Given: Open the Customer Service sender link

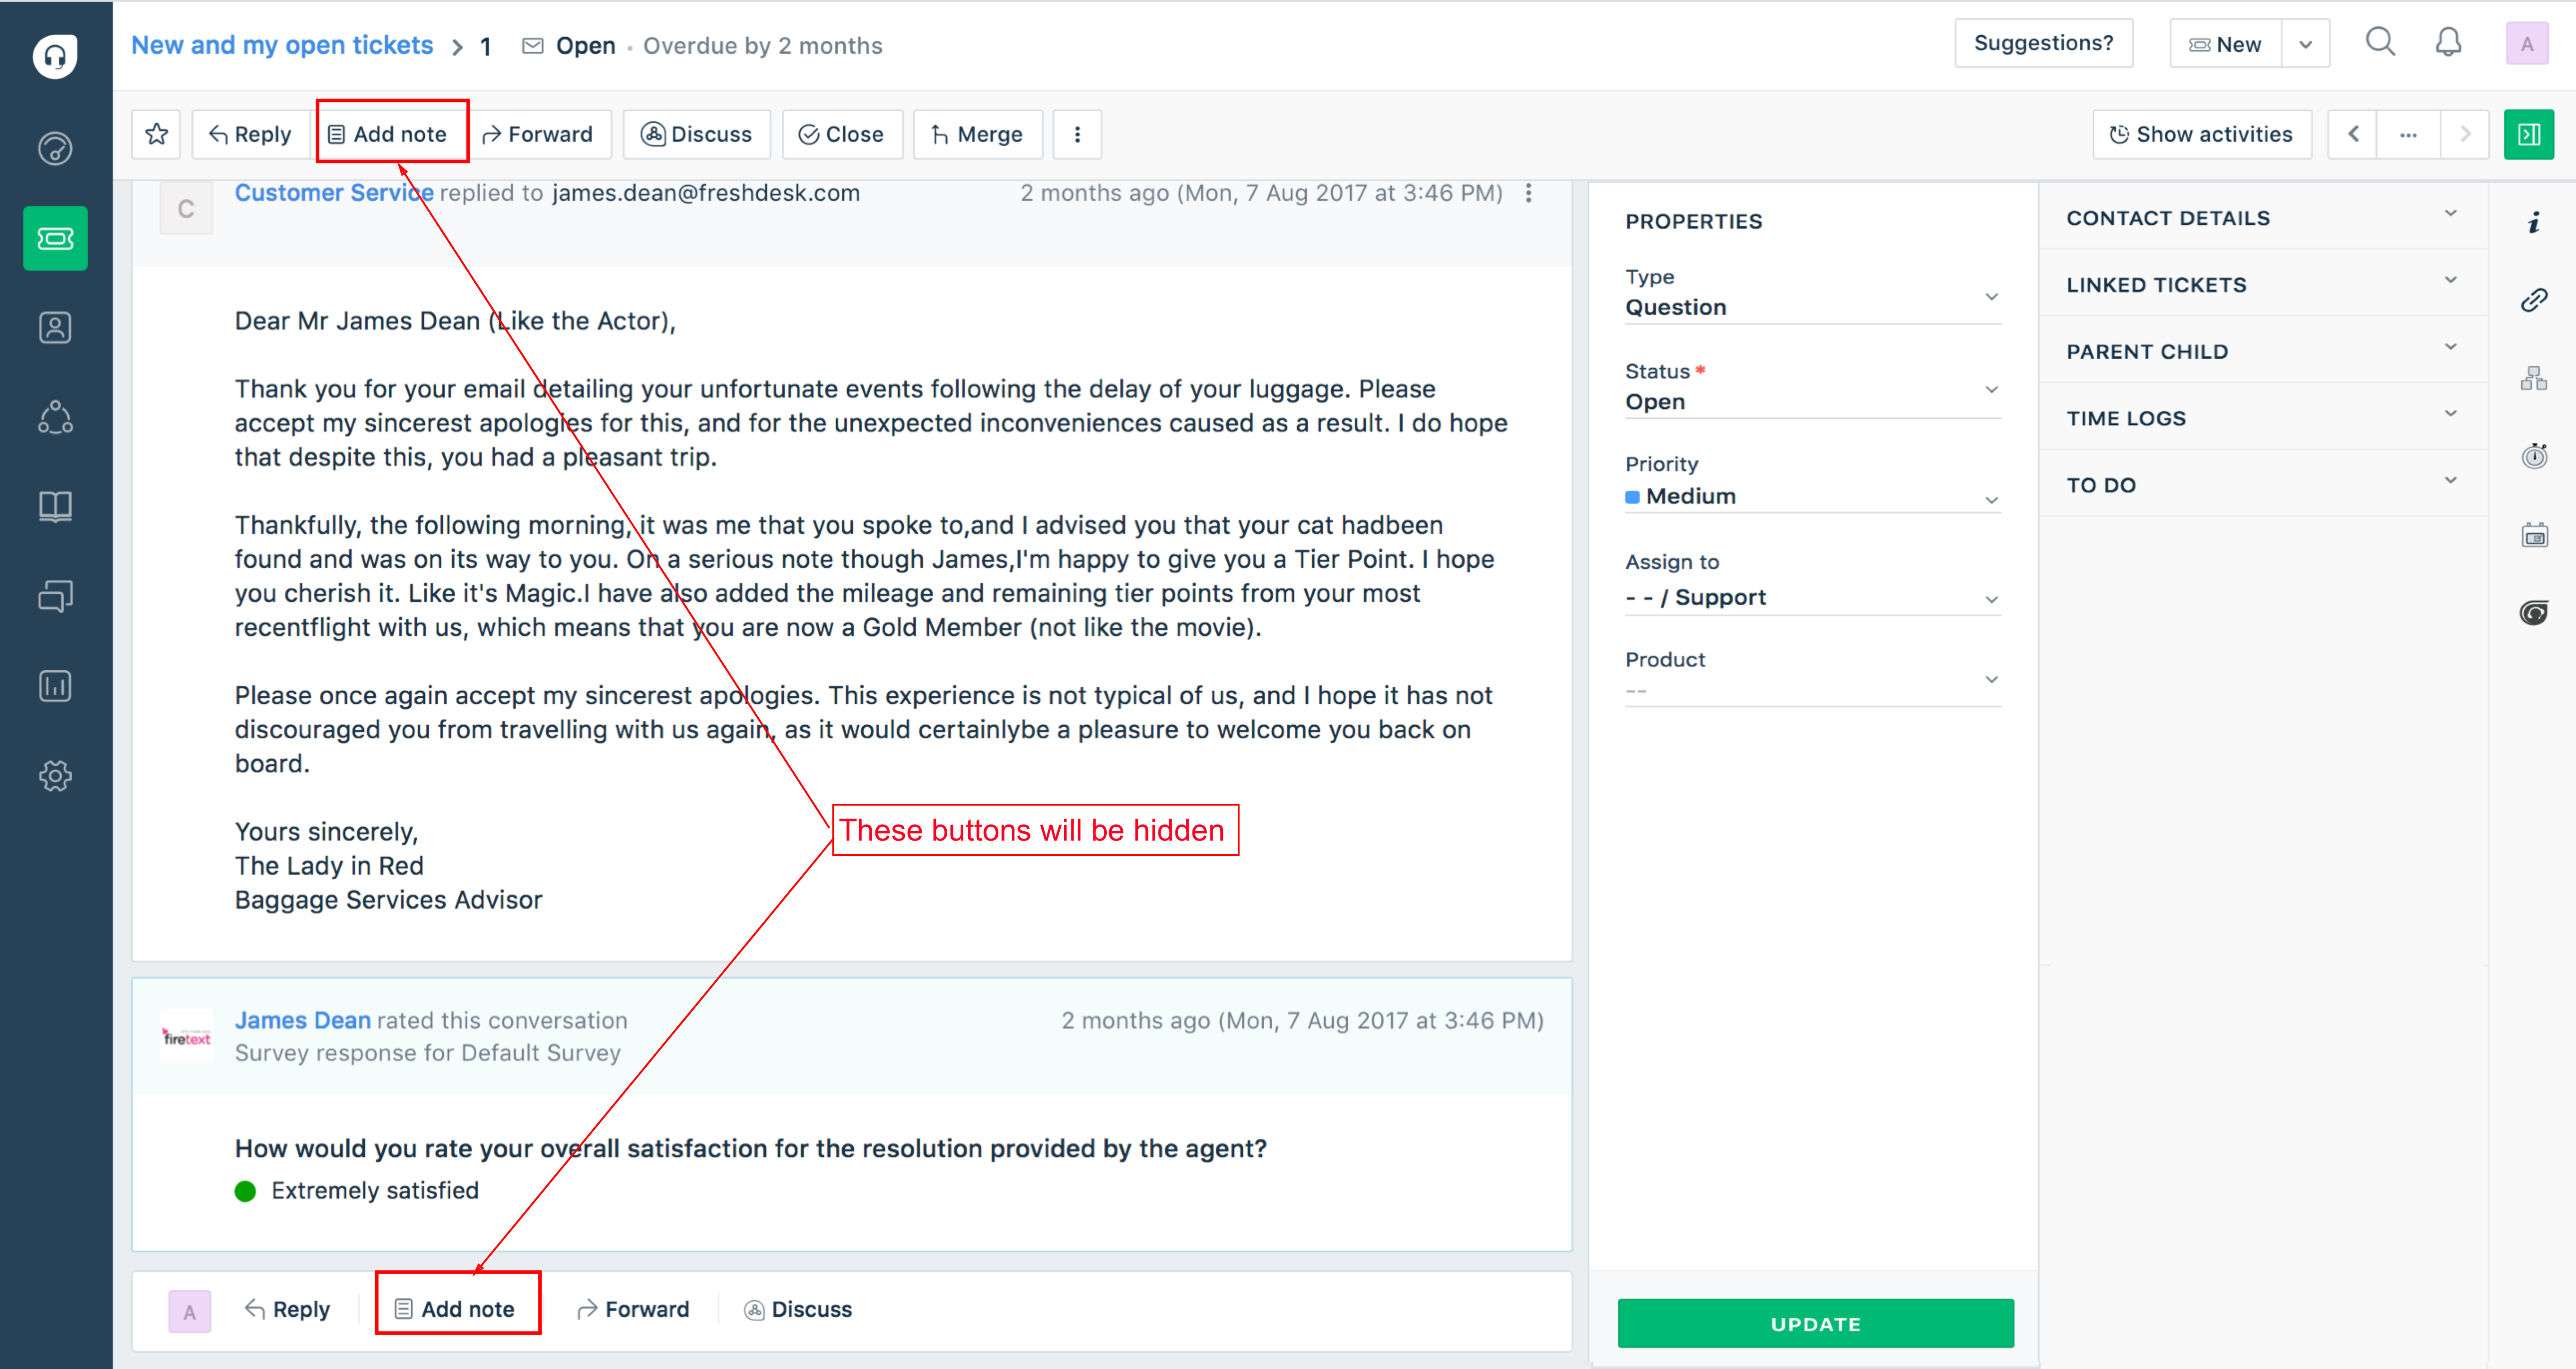Looking at the screenshot, I should click(334, 193).
